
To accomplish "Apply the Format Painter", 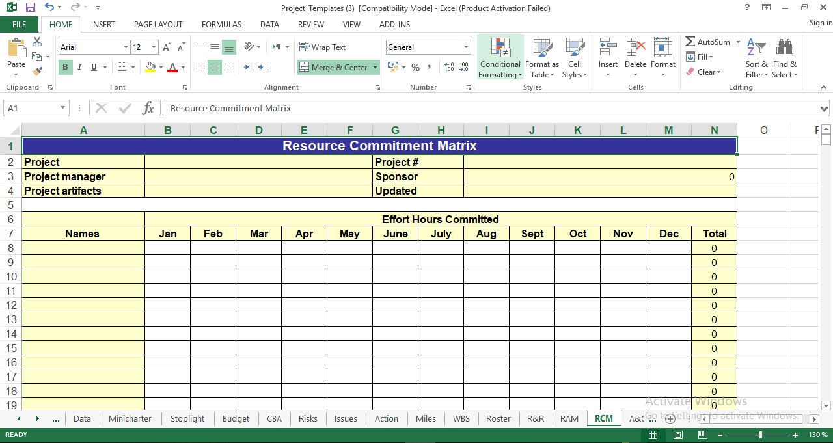I will (38, 72).
